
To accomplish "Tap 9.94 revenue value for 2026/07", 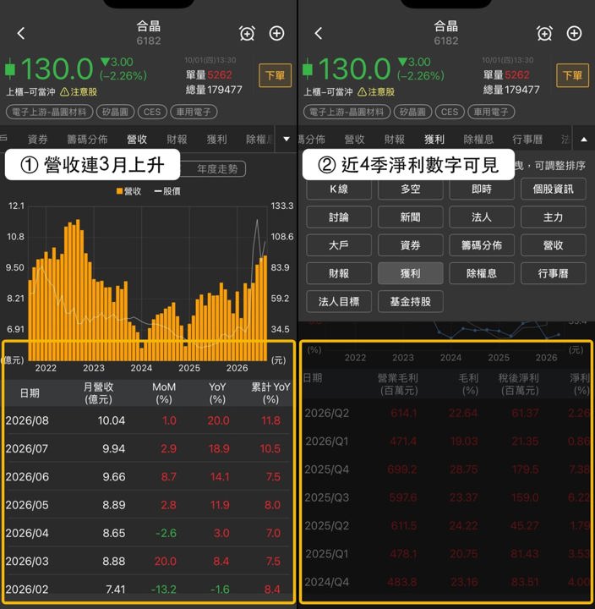I will [114, 448].
